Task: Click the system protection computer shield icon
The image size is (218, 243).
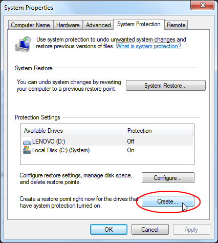Action: click(x=23, y=44)
